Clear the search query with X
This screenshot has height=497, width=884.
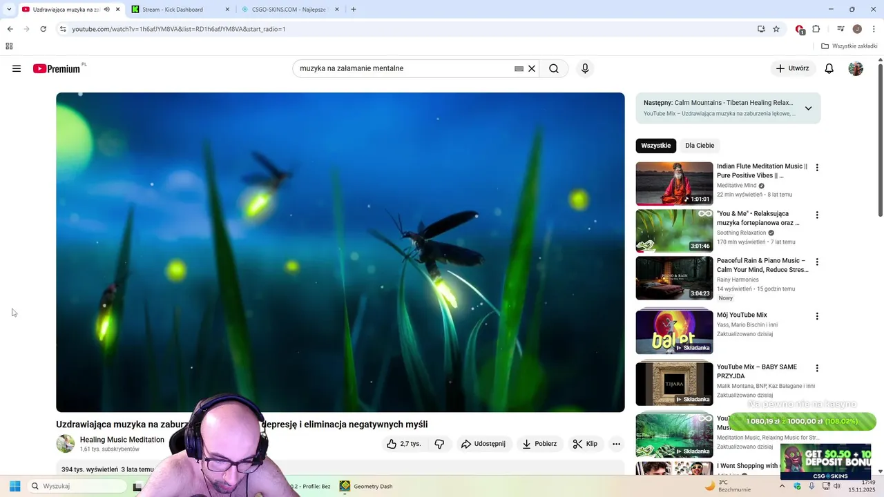pos(532,68)
